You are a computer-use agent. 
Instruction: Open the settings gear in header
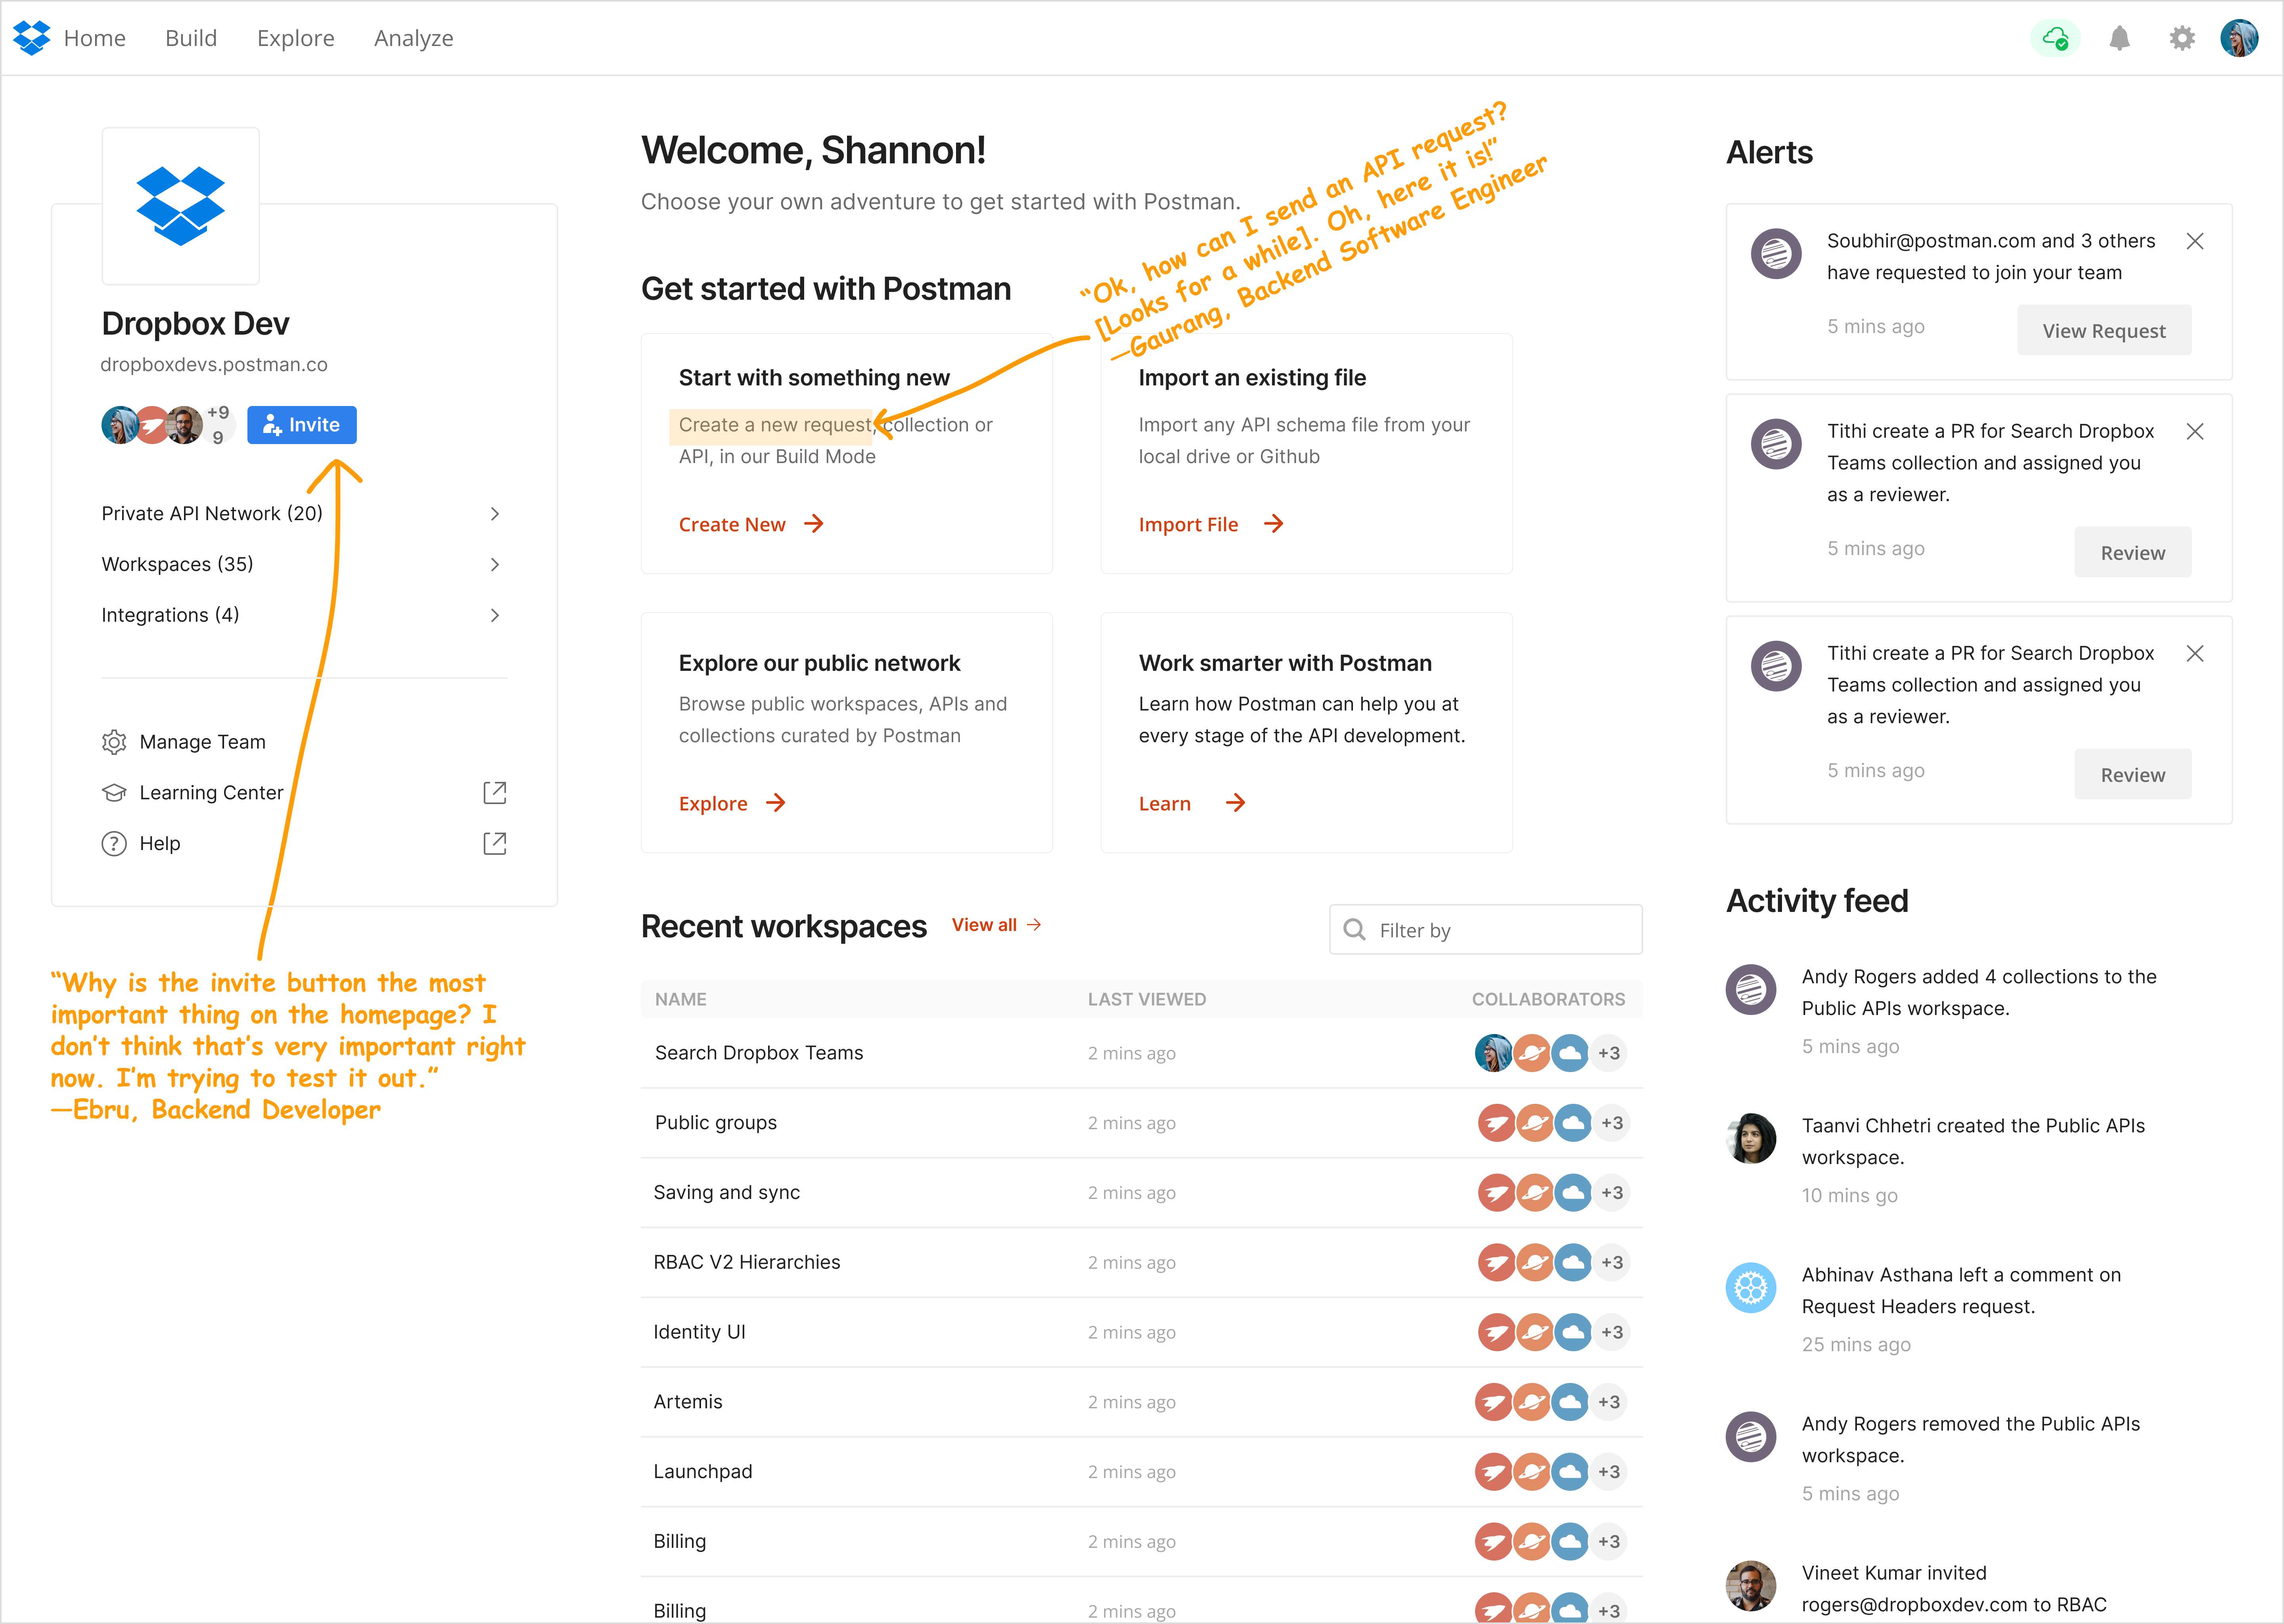pyautogui.click(x=2182, y=38)
